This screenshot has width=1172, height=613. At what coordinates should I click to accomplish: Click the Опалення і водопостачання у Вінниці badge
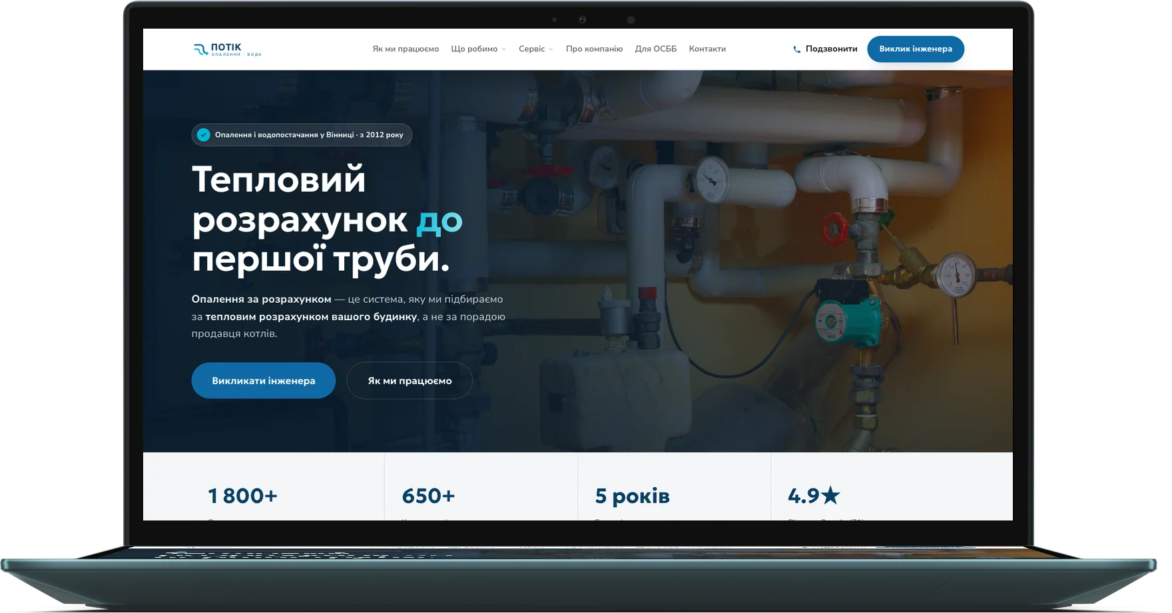[x=302, y=134]
